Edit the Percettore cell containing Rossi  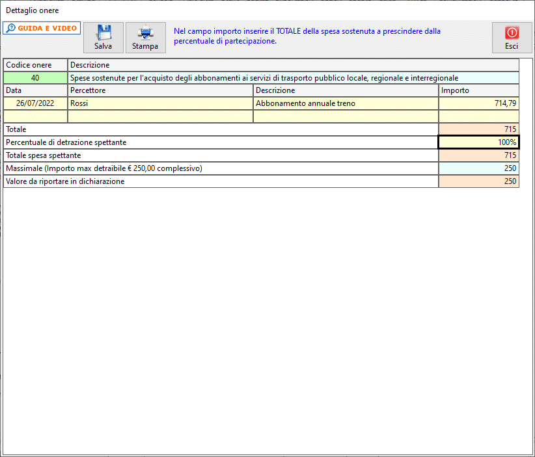(x=160, y=103)
